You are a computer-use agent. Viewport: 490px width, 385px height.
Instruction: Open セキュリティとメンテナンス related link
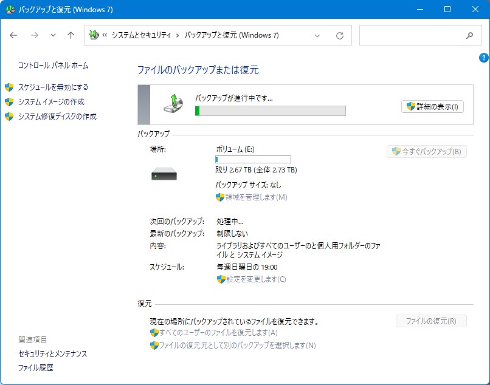pos(53,353)
